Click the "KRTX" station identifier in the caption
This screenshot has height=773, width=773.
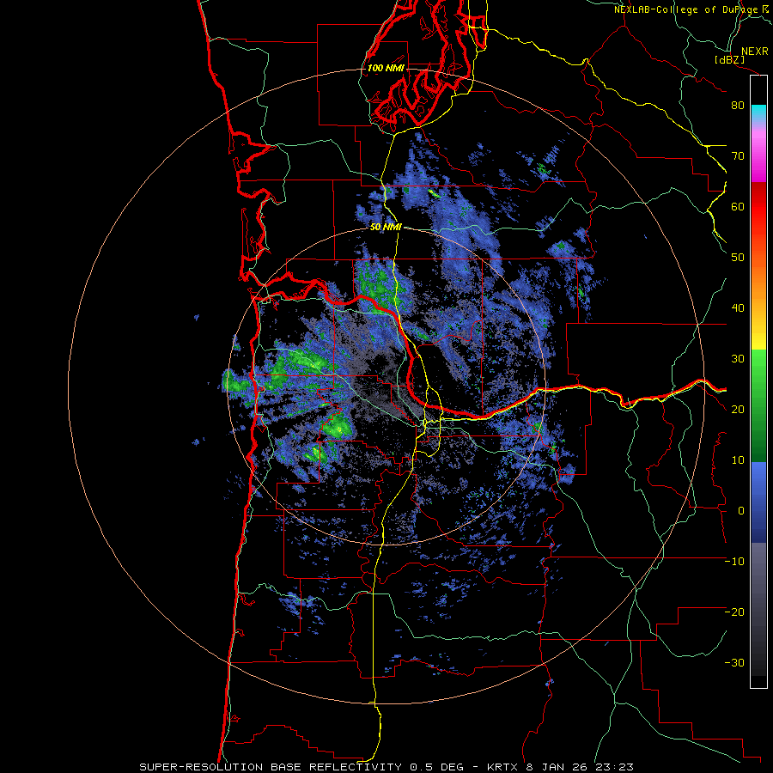coord(504,767)
